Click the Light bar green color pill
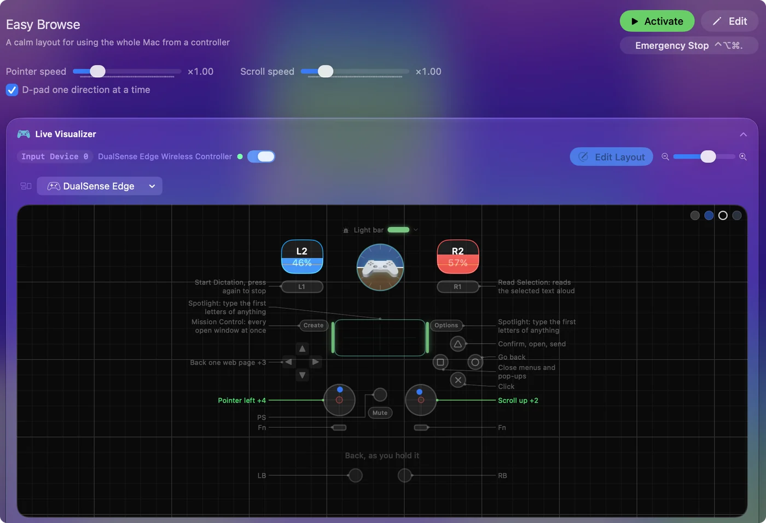Screen dimensions: 766x523 coord(398,230)
